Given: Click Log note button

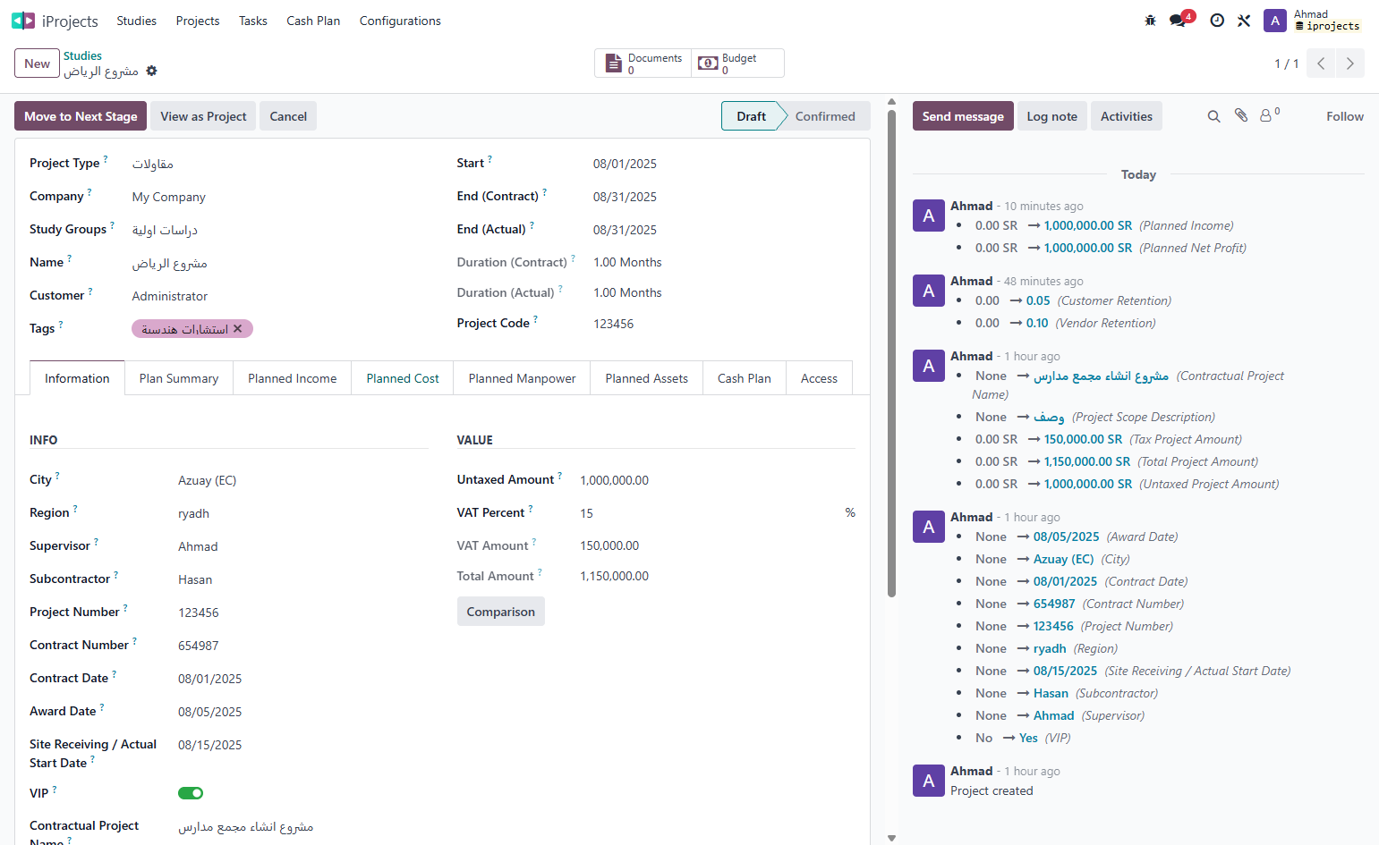Looking at the screenshot, I should [1052, 116].
